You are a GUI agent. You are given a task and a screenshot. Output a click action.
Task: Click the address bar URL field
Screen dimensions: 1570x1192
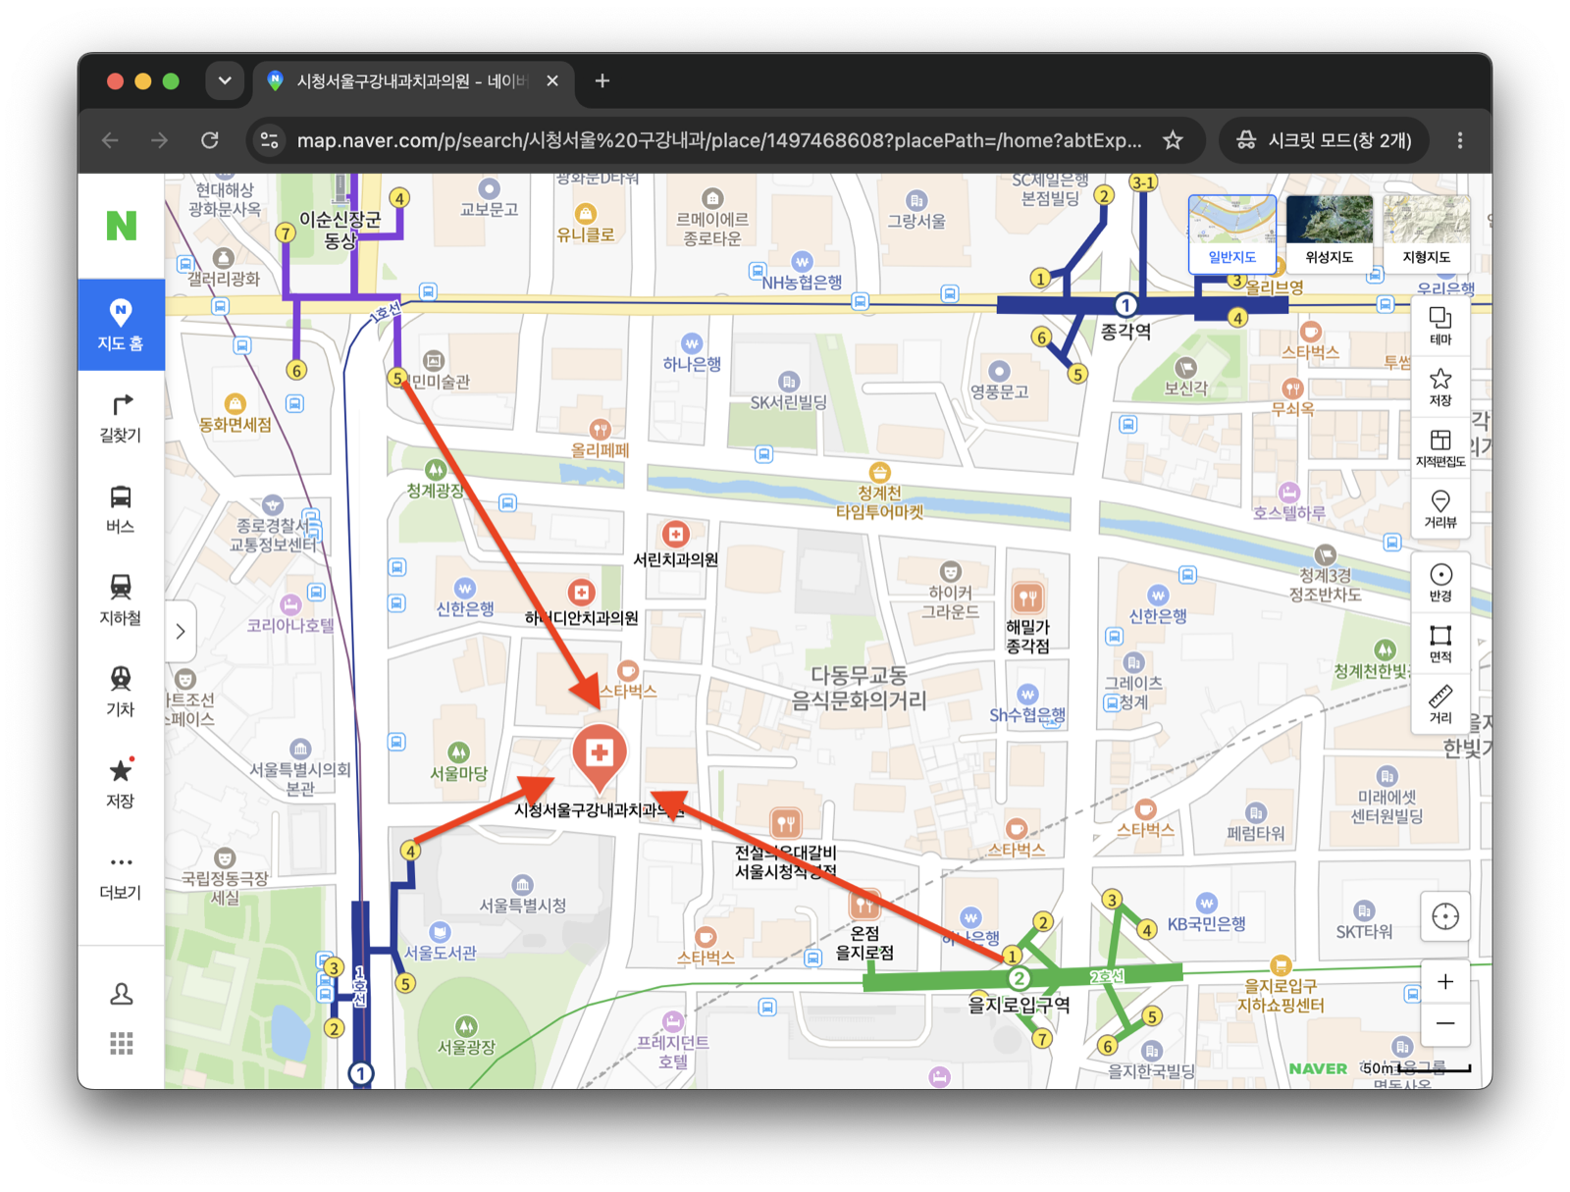tap(719, 140)
